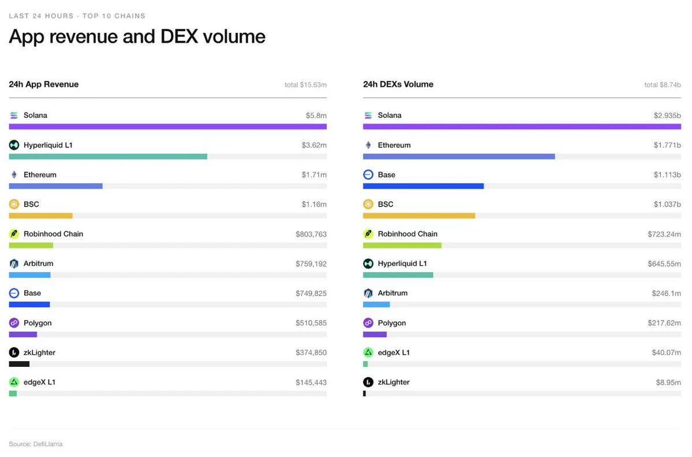This screenshot has height=457, width=692.
Task: Click the $749,825 Base value
Action: [x=311, y=293]
